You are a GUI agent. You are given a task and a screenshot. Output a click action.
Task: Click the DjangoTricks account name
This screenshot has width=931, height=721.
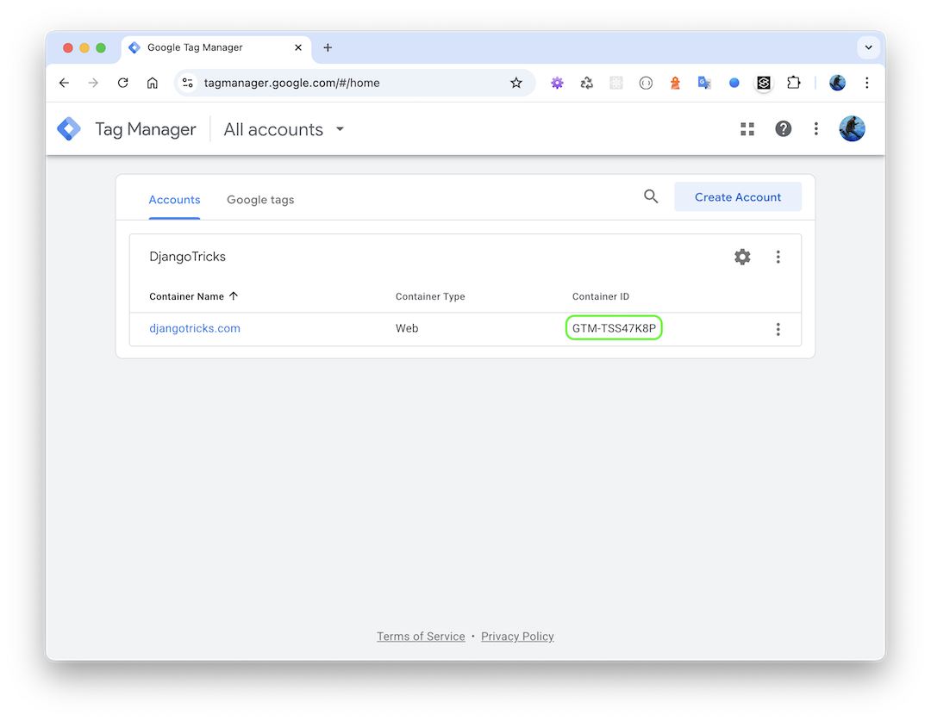click(x=188, y=257)
